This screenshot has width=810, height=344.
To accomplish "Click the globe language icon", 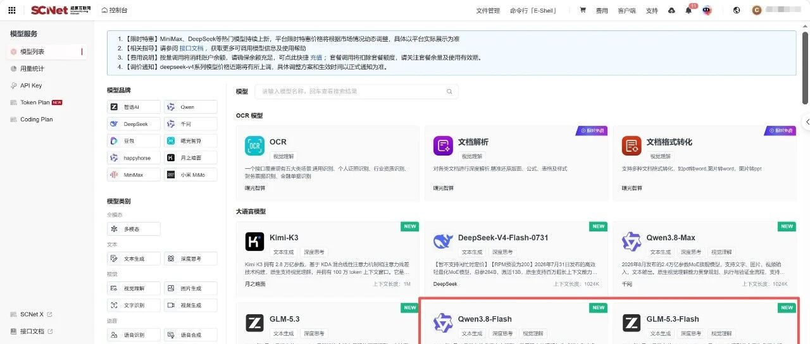I will 737,10.
